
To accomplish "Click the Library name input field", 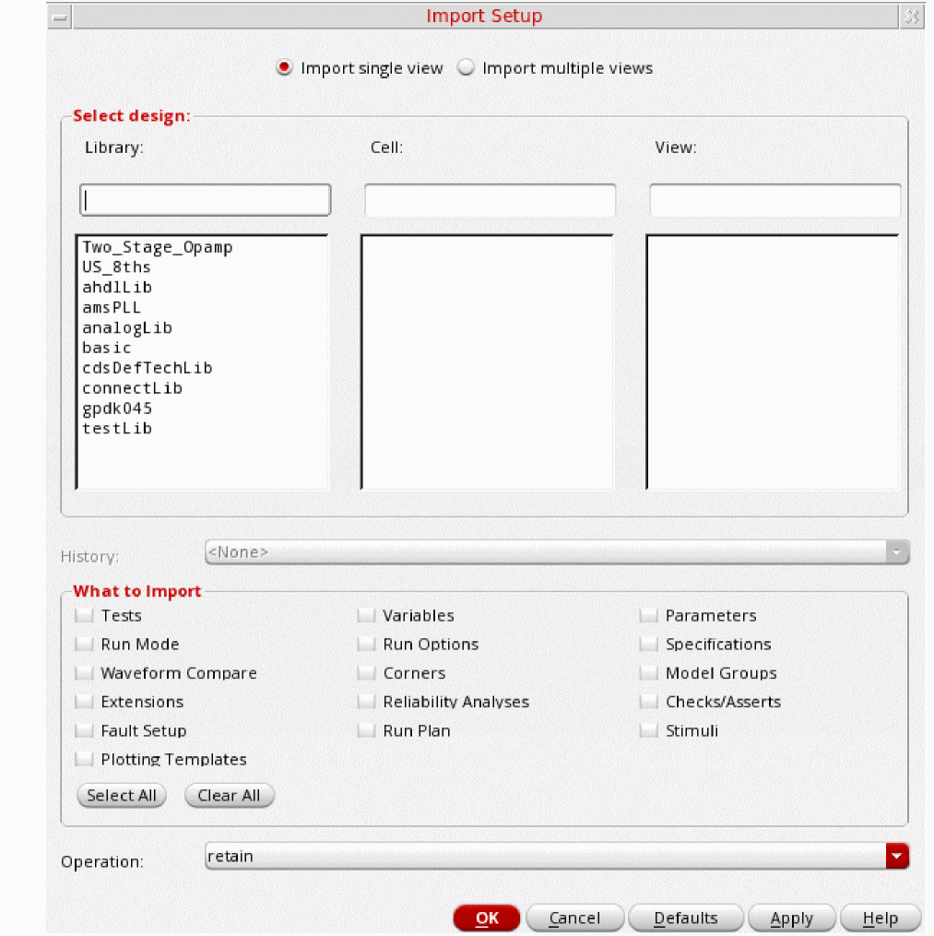I will [205, 200].
